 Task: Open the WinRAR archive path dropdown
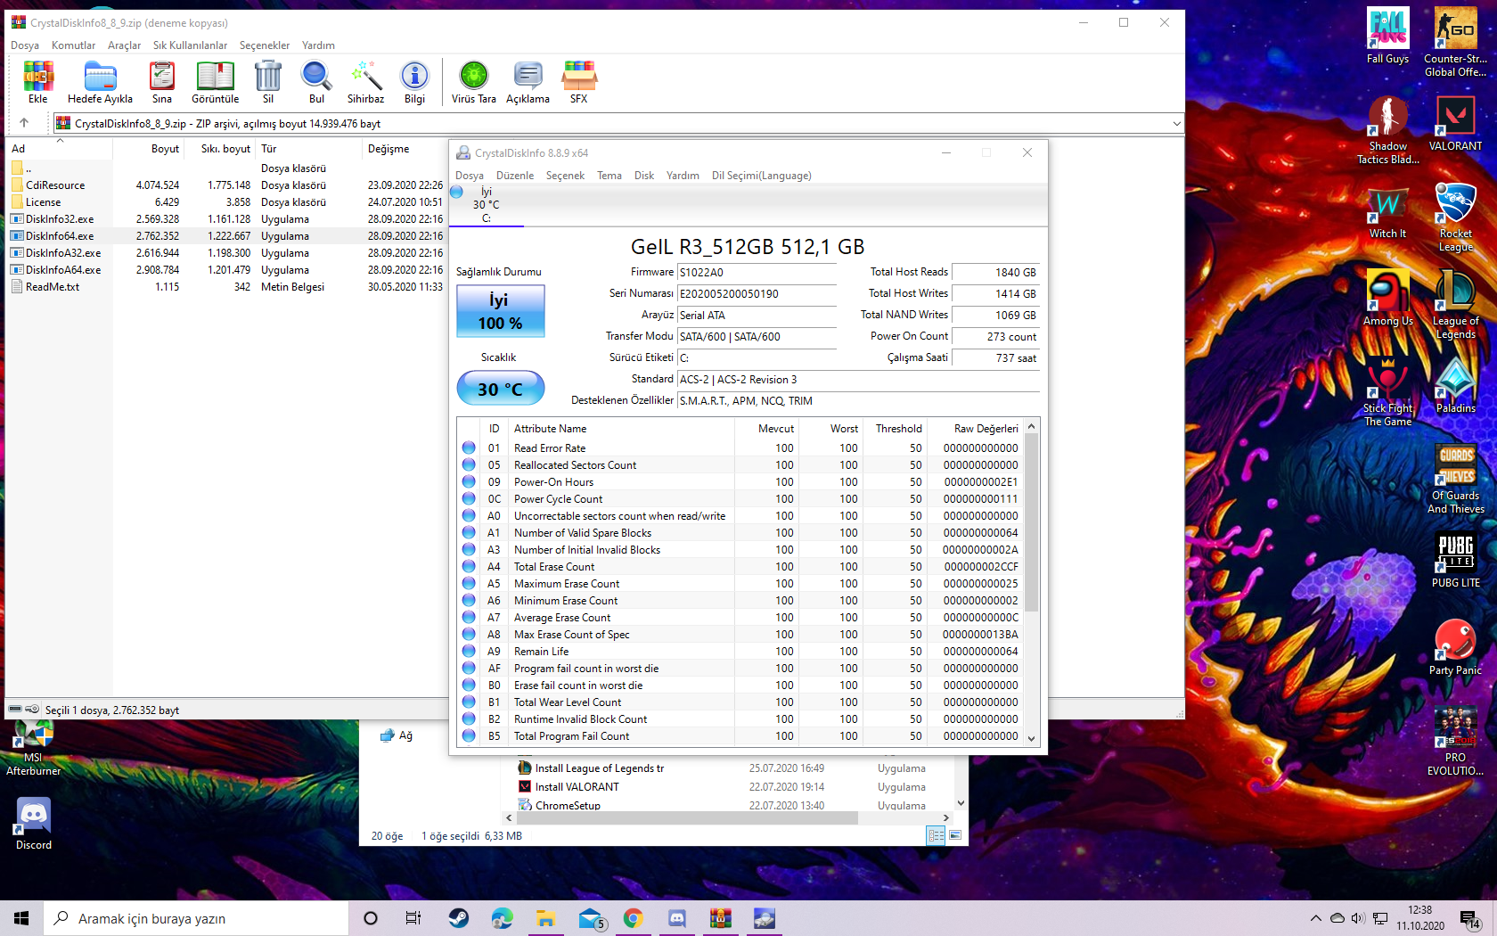pyautogui.click(x=1176, y=123)
